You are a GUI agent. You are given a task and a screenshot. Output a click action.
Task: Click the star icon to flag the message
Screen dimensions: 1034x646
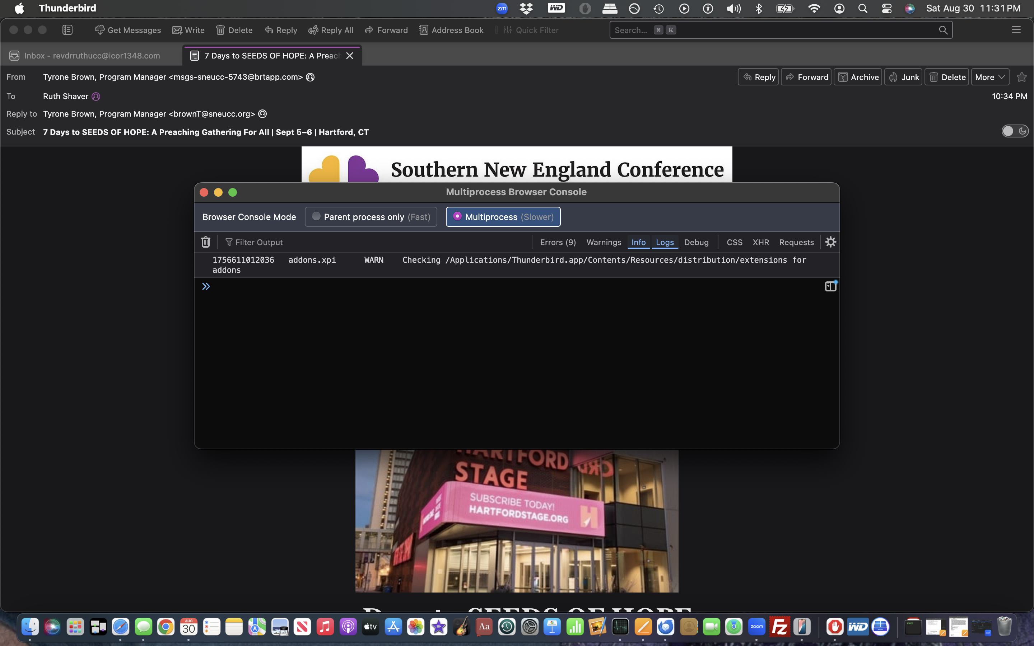pyautogui.click(x=1021, y=77)
